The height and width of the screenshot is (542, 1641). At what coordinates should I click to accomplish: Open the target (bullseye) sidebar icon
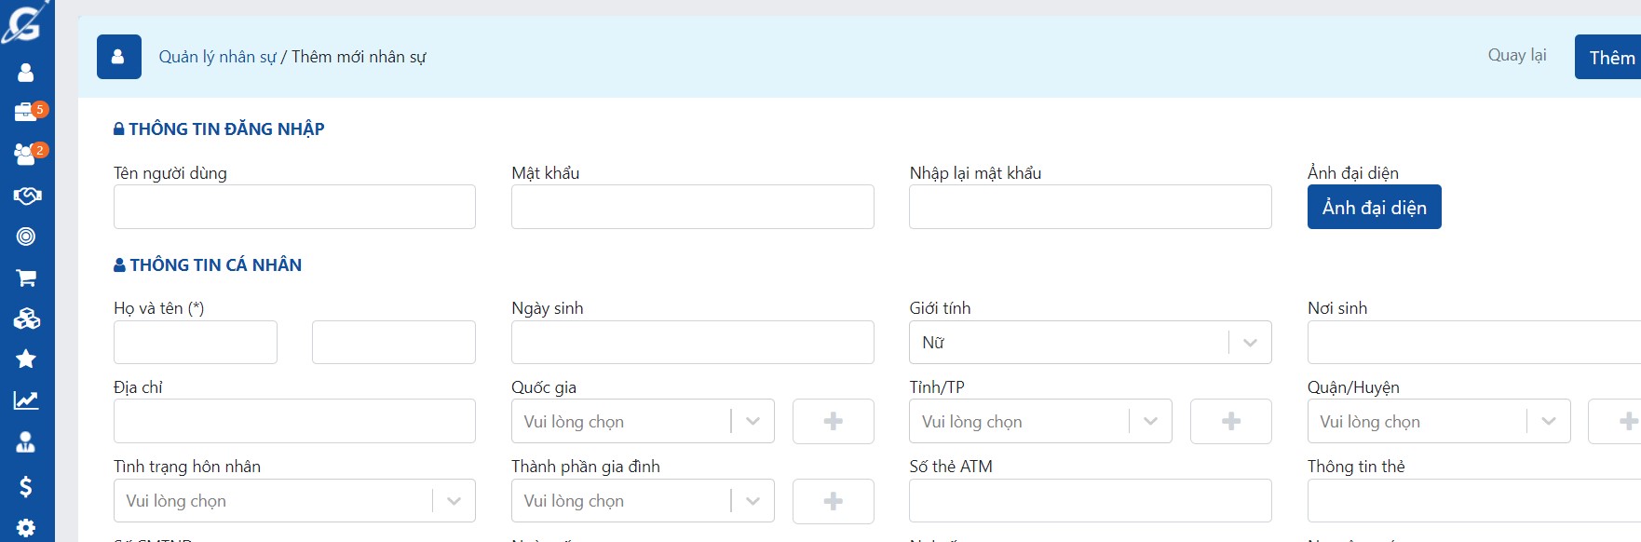tap(26, 237)
